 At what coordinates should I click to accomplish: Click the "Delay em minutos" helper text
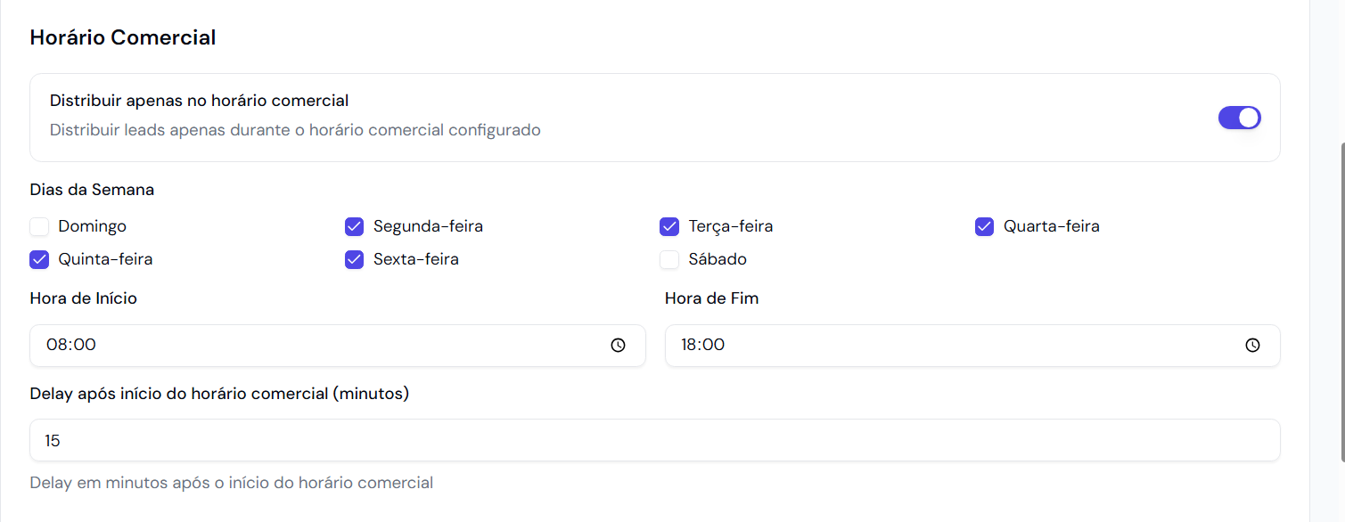pyautogui.click(x=231, y=483)
